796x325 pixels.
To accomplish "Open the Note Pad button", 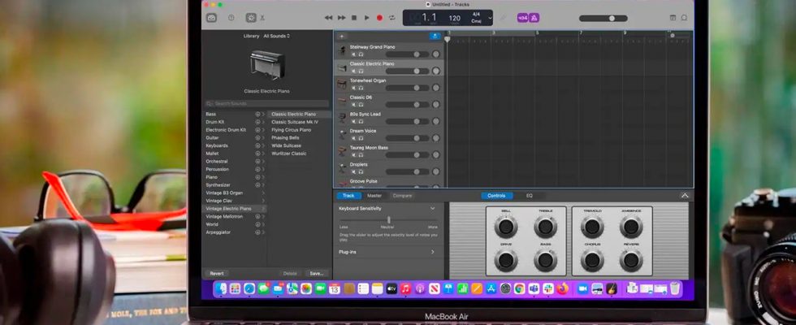I will 673,18.
